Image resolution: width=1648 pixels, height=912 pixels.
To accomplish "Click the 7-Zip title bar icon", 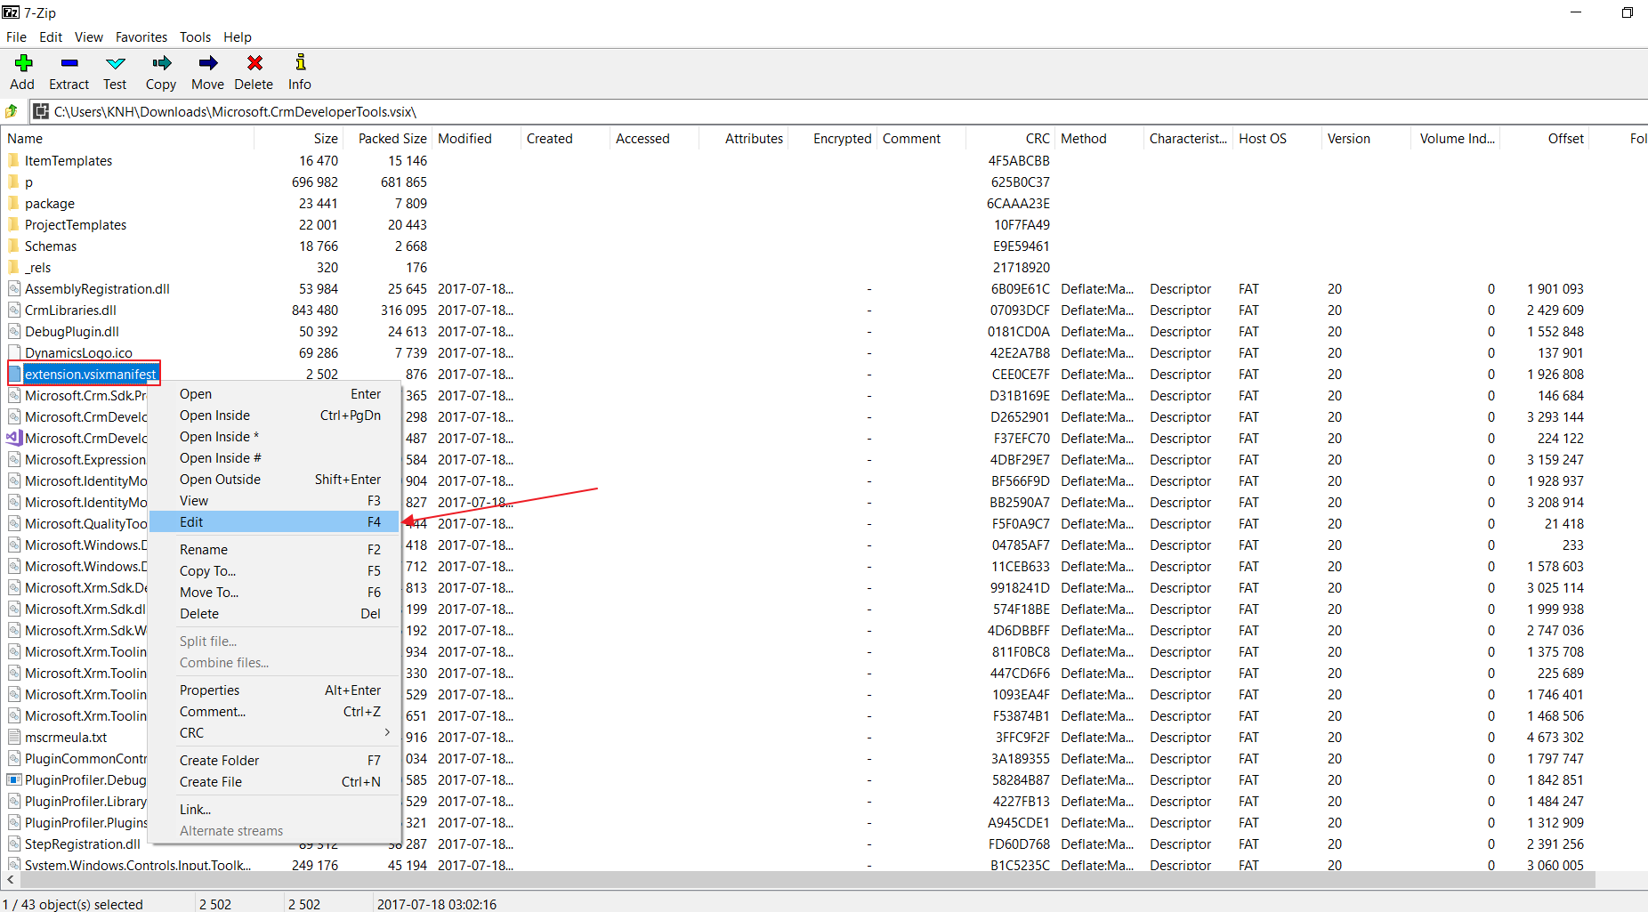I will click(11, 12).
